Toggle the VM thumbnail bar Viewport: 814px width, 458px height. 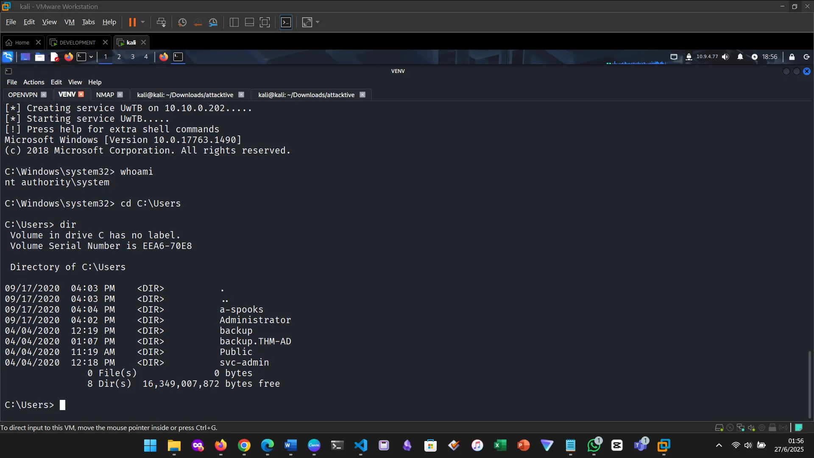point(249,22)
